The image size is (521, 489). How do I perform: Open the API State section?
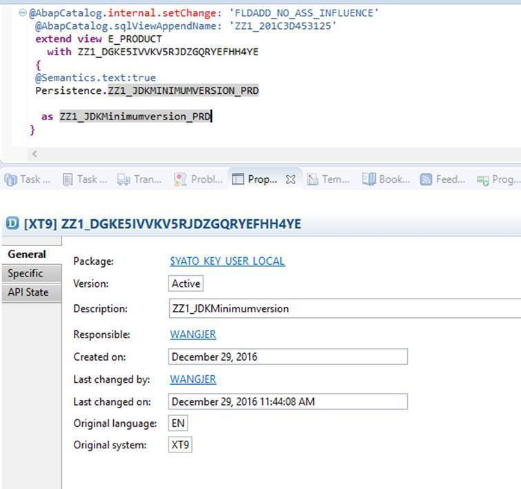click(31, 292)
